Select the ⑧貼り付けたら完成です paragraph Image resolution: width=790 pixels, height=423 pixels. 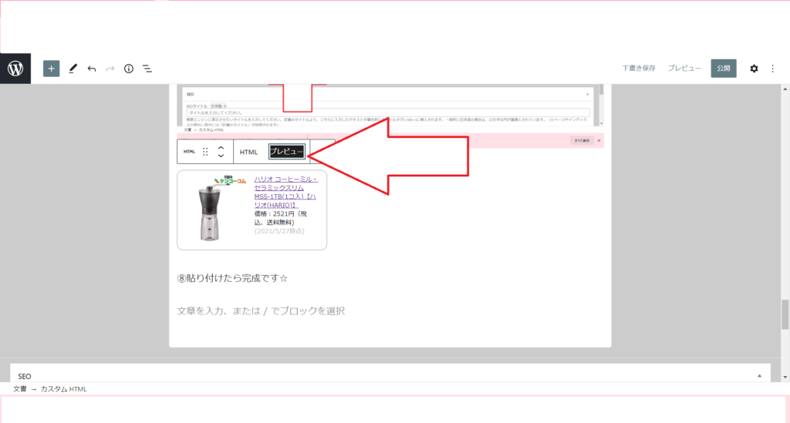click(232, 278)
